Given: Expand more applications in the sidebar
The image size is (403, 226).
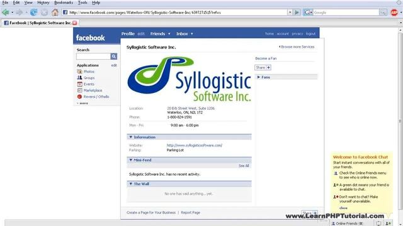Looking at the screenshot, I should (x=82, y=103).
